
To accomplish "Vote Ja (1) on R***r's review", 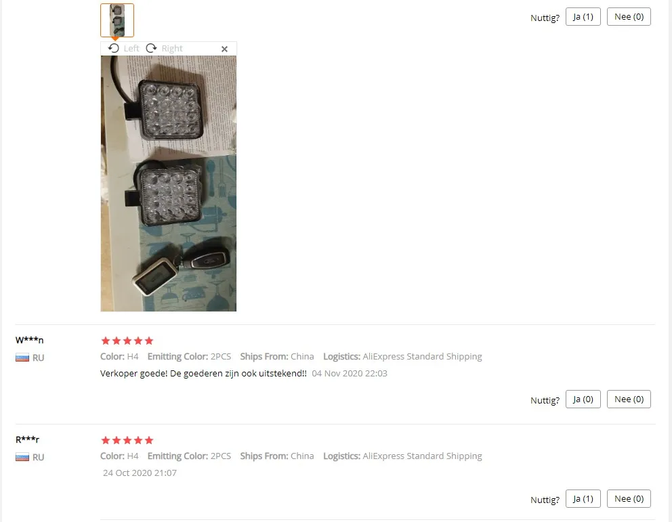I will pos(583,499).
